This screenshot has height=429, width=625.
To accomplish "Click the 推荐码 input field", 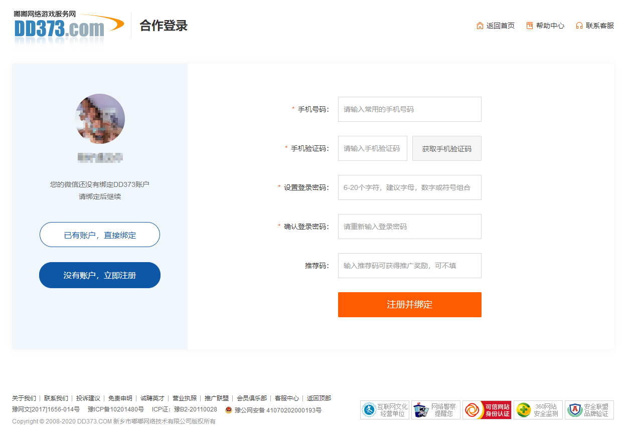I will pyautogui.click(x=409, y=266).
